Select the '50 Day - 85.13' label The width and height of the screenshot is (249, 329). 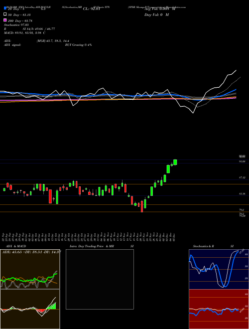pos(19,15)
